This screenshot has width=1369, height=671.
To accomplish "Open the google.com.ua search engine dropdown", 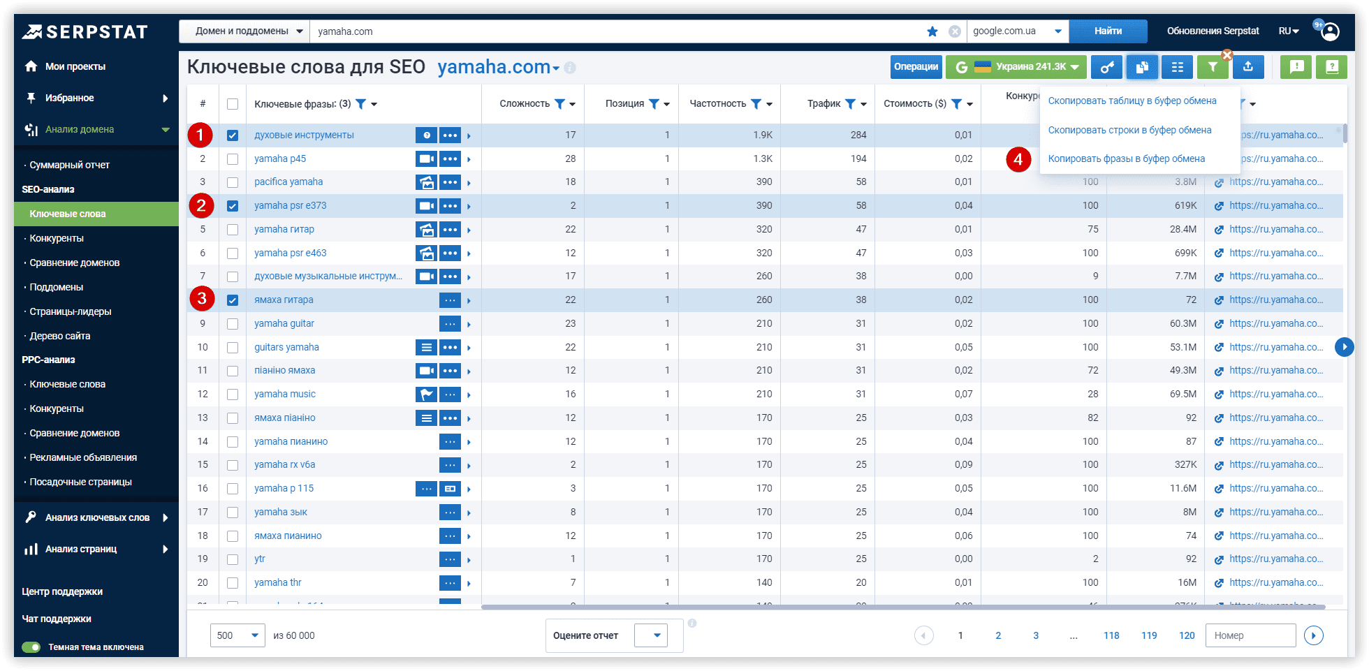I will tap(1017, 31).
